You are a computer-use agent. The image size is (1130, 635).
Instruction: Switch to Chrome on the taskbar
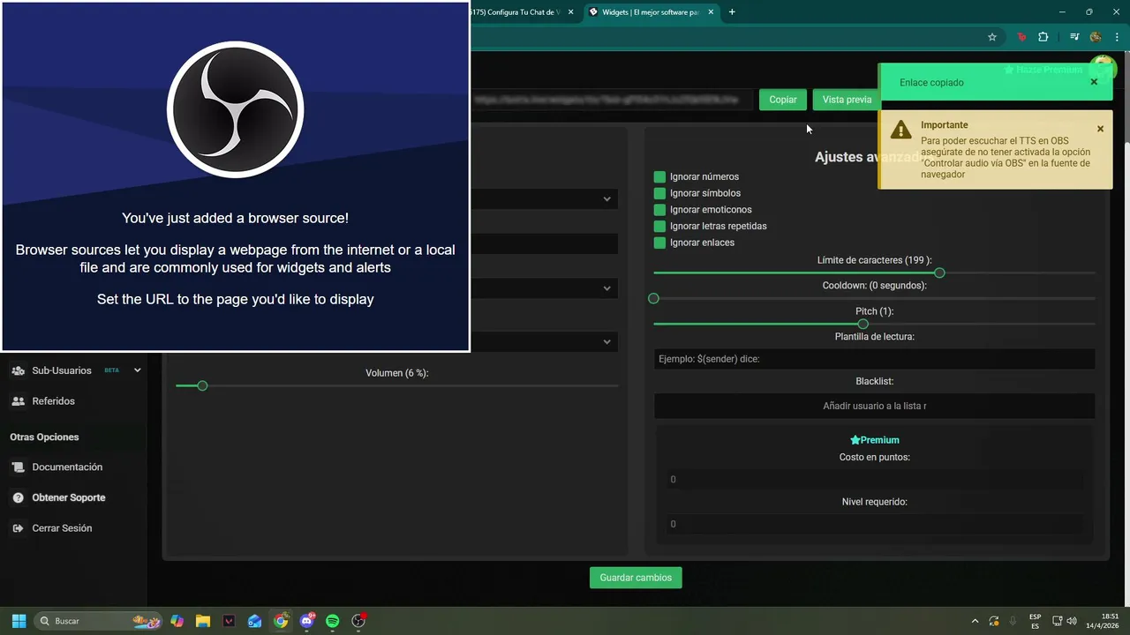coord(281,621)
